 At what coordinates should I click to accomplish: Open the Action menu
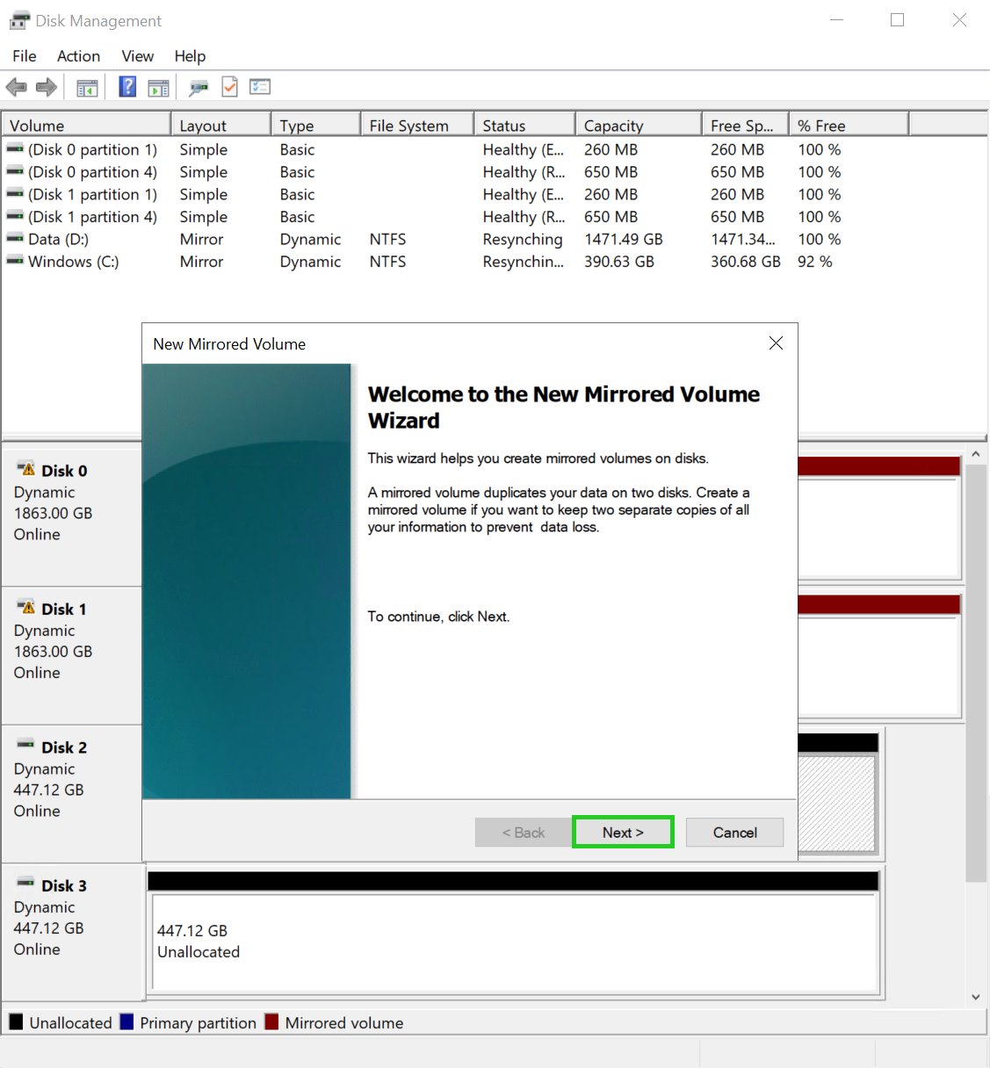tap(78, 55)
